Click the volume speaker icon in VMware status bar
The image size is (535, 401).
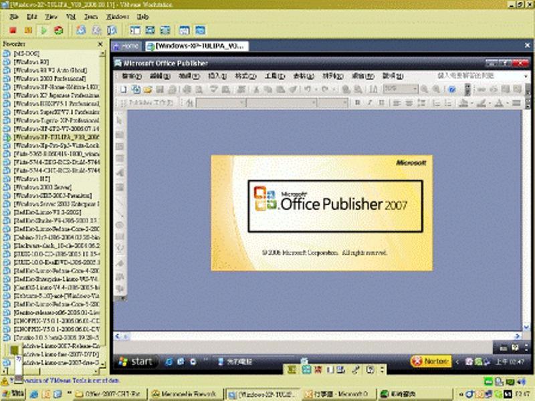(x=521, y=381)
